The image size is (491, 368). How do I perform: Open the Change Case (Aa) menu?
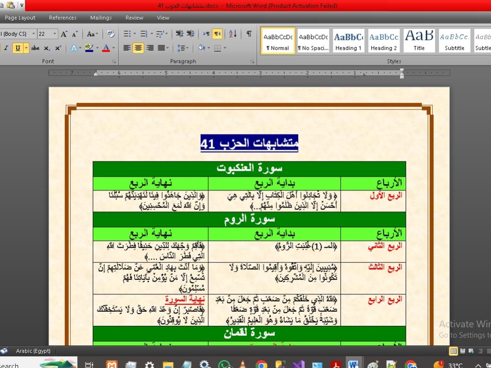92,34
